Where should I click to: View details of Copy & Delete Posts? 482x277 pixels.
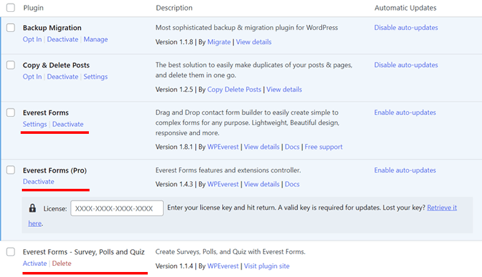(284, 89)
